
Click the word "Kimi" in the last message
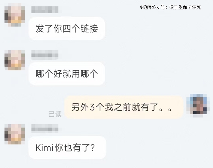(44, 148)
